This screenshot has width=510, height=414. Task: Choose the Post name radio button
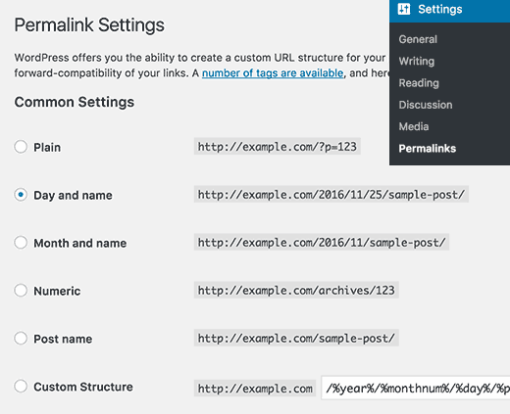coord(21,339)
